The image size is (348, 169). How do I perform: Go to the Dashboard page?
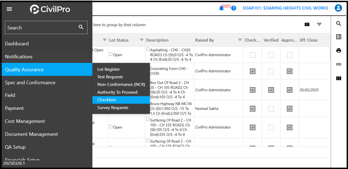coord(17,44)
